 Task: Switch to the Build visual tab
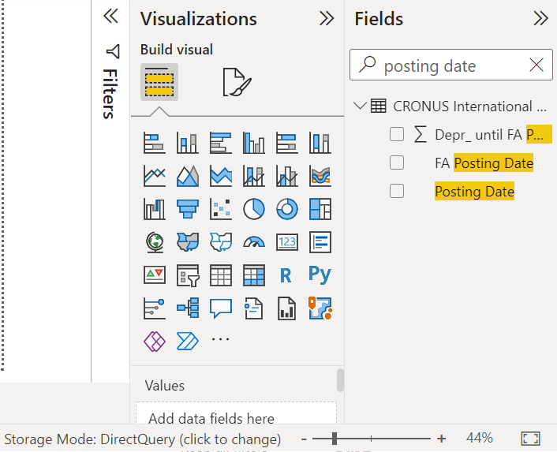tap(159, 81)
